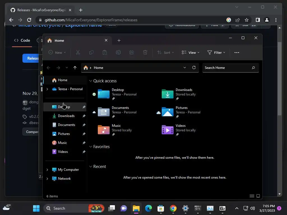Screen dimensions: 287x215
Task: Open the Windows Start menu
Action: click(36, 208)
